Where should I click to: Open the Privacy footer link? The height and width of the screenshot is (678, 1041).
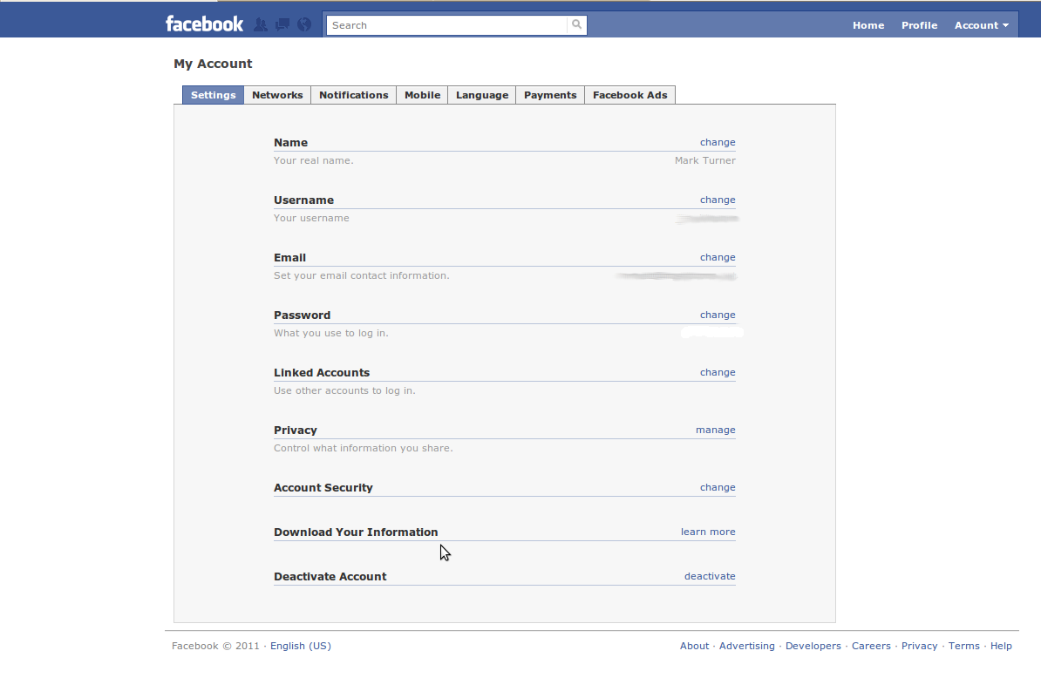click(x=920, y=646)
